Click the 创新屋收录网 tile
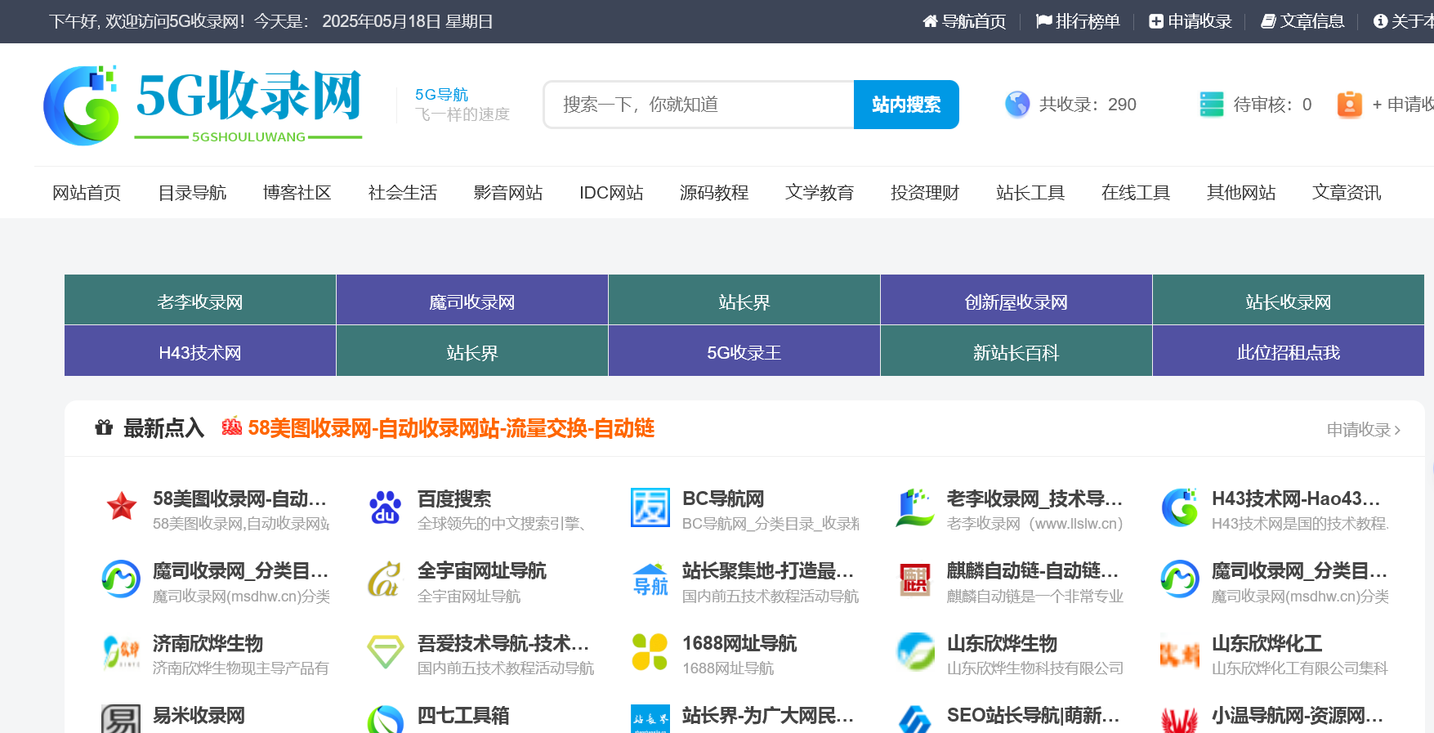The height and width of the screenshot is (733, 1434). [x=1016, y=300]
